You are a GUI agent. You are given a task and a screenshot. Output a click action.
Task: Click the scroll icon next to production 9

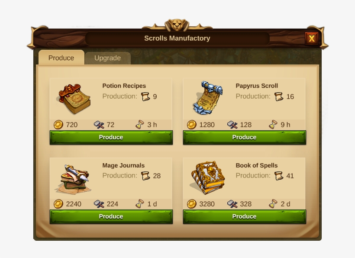(x=145, y=97)
